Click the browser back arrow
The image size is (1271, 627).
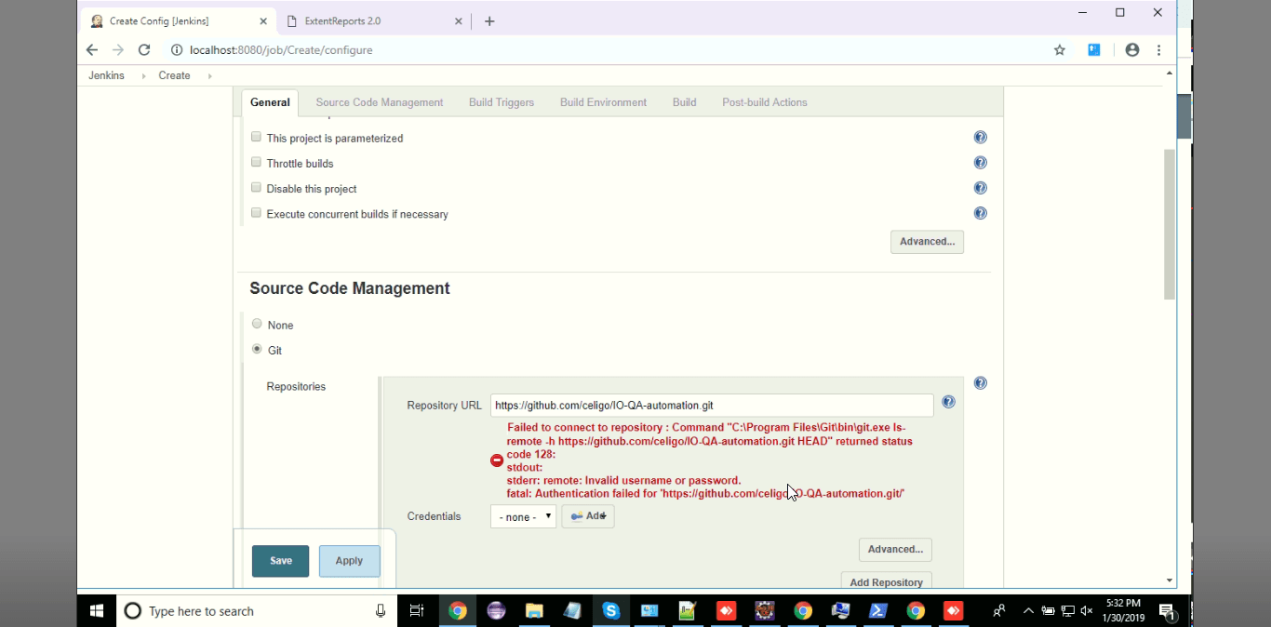click(91, 50)
